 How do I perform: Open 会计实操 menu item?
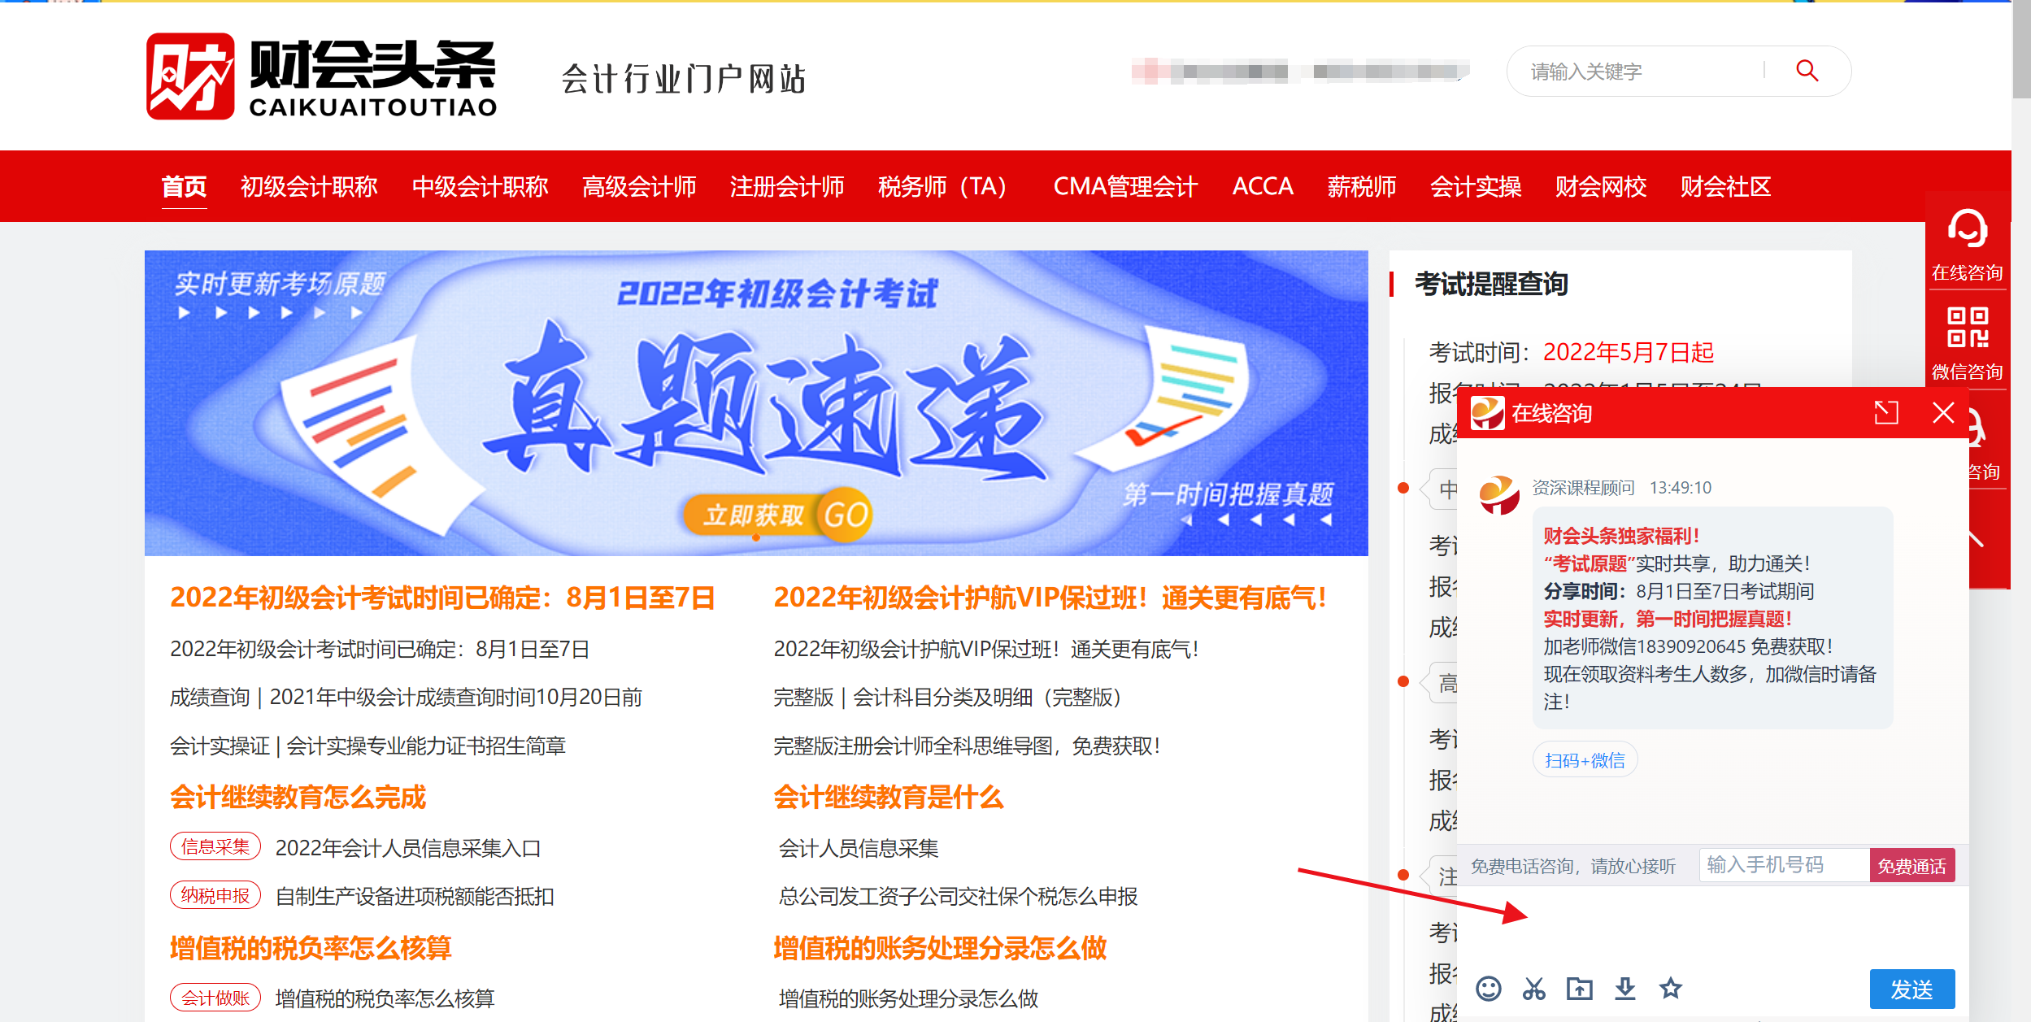pos(1476,186)
